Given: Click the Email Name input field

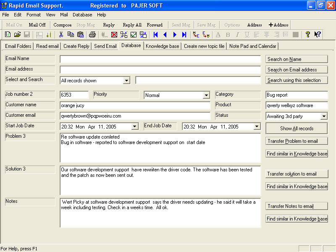Looking at the screenshot, I should [x=160, y=59].
